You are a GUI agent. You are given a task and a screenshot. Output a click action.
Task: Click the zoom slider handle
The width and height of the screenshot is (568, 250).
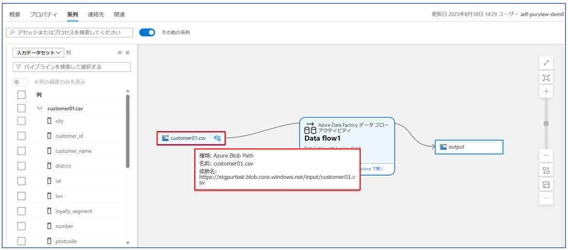click(546, 124)
